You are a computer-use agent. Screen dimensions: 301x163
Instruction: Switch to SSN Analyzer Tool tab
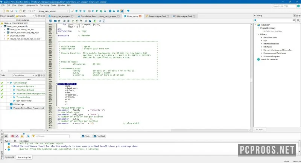pyautogui.click(x=184, y=16)
